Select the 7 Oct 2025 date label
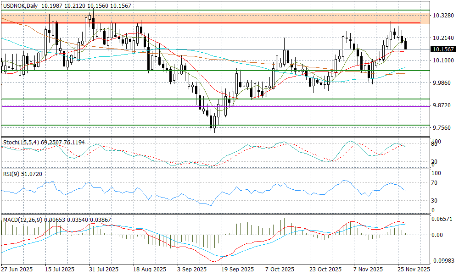The width and height of the screenshot is (459, 275). coord(280,269)
